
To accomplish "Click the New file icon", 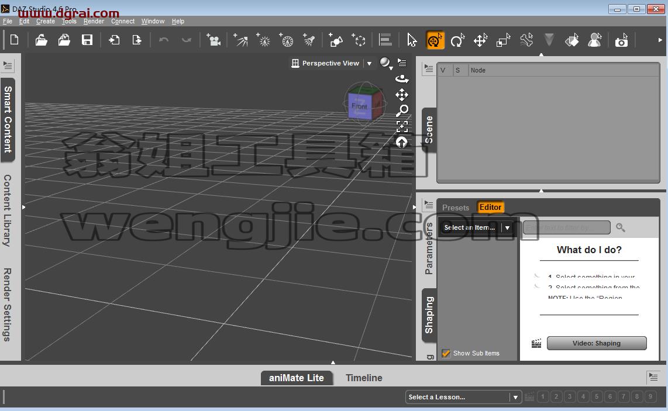I will 14,40.
